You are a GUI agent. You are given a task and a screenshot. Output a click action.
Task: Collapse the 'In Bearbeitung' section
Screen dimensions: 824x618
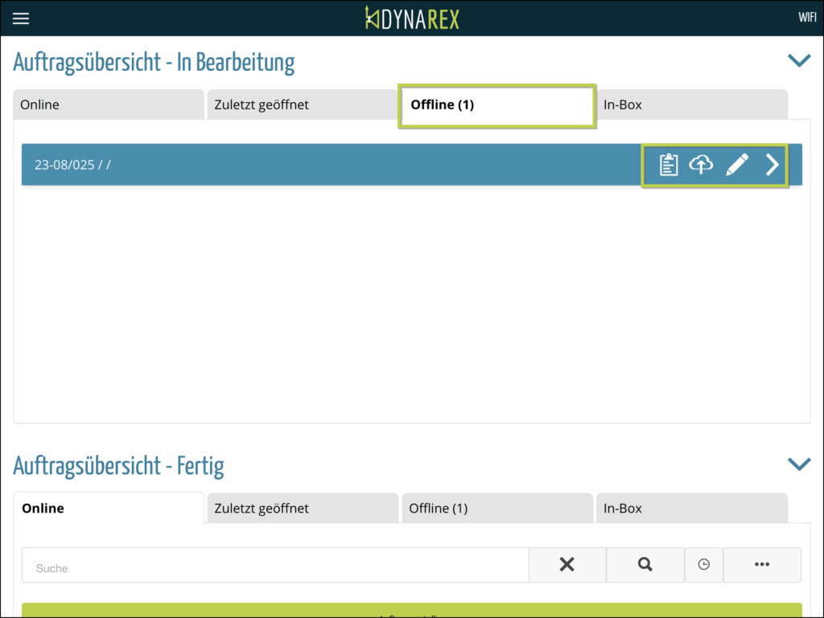point(798,61)
